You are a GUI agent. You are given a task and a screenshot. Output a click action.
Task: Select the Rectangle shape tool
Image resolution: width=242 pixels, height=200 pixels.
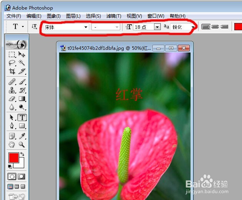[22, 126]
